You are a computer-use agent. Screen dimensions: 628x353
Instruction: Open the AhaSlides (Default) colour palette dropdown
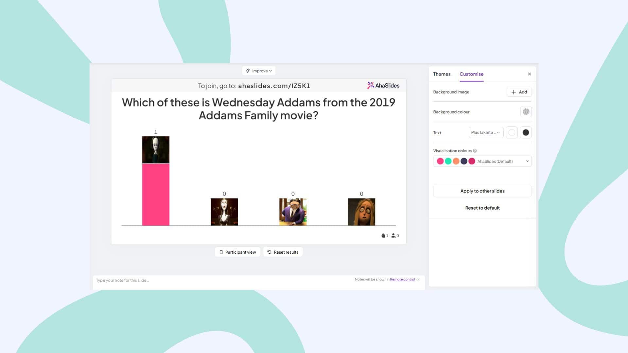pyautogui.click(x=482, y=161)
